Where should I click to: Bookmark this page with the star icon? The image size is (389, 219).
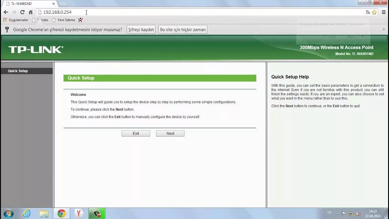coord(374,12)
